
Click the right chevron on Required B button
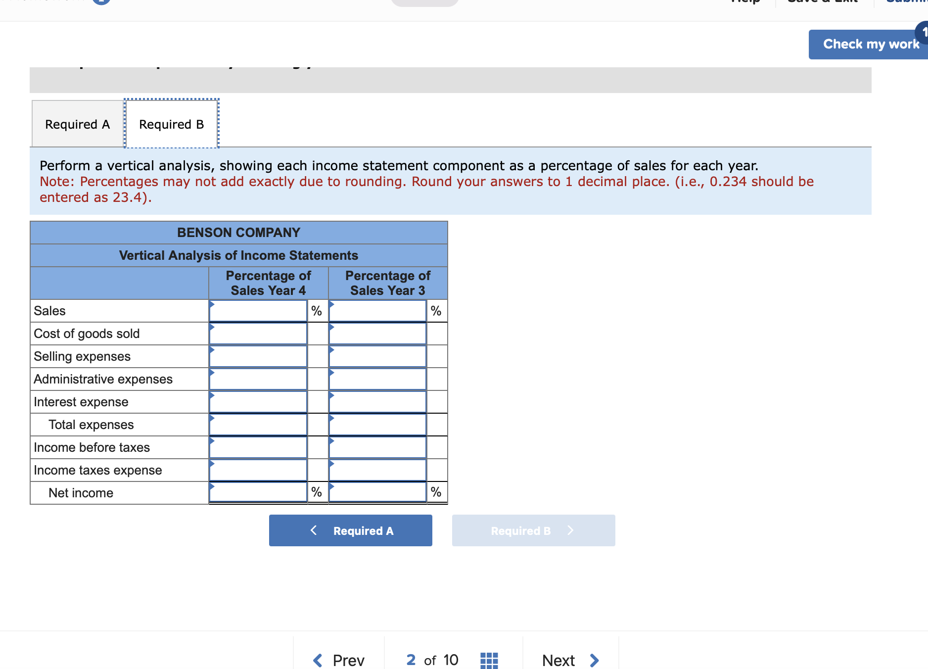570,530
